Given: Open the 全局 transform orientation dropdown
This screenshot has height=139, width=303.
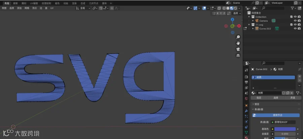Looking at the screenshot, I should click(83, 8).
